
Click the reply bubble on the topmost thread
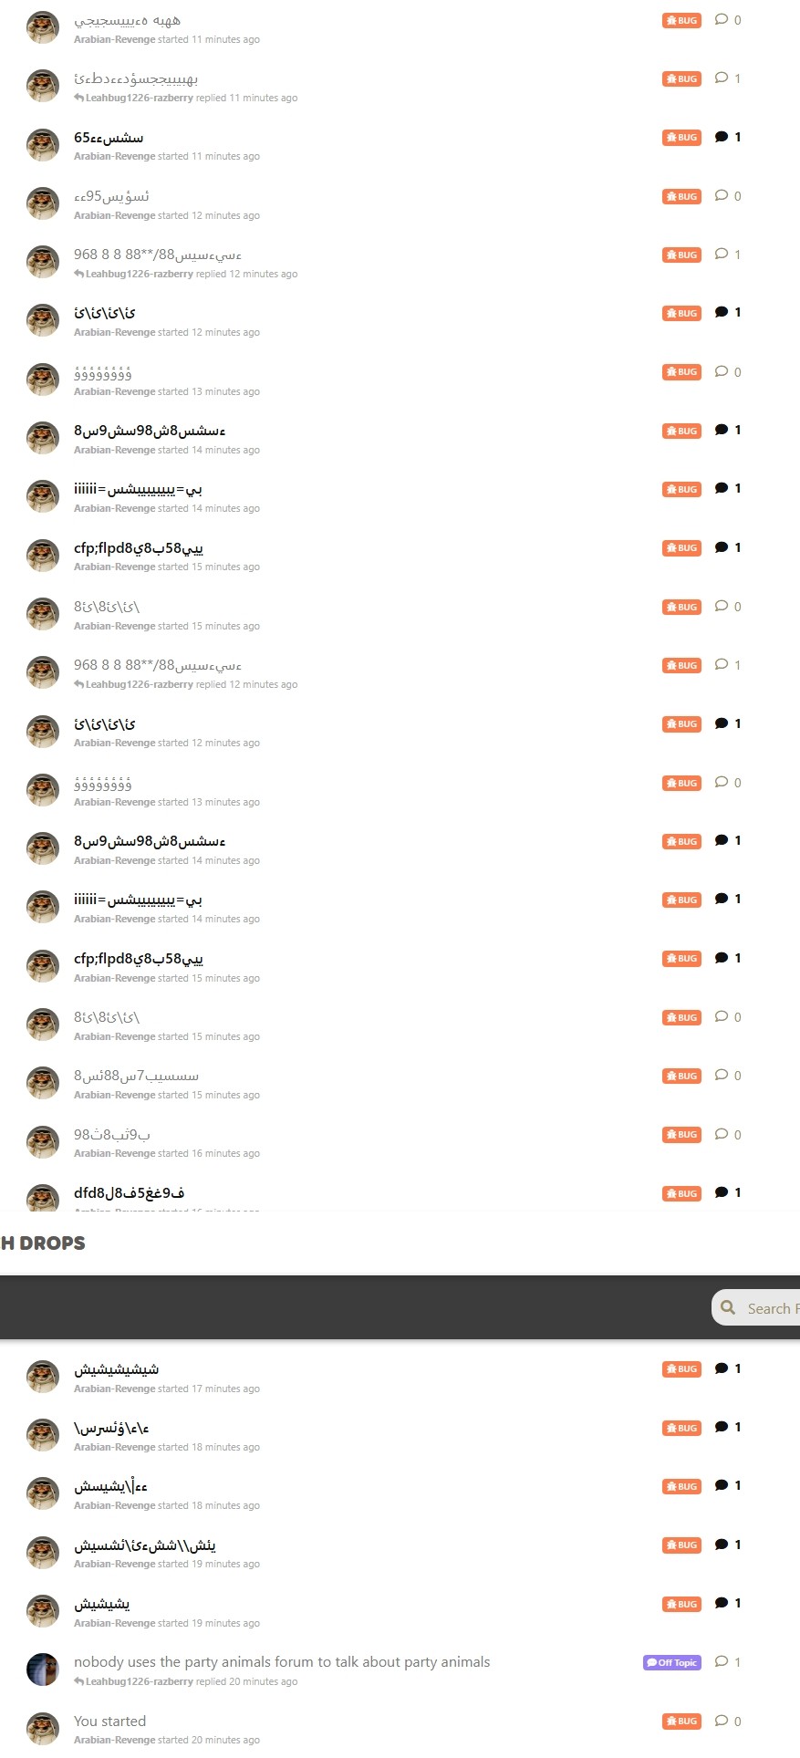728,19
